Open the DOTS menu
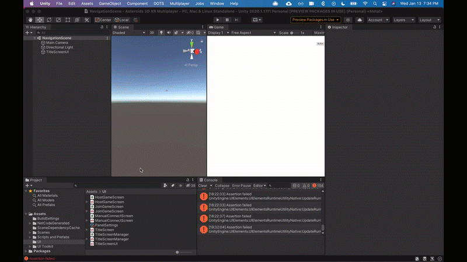The image size is (467, 262). coord(158,3)
